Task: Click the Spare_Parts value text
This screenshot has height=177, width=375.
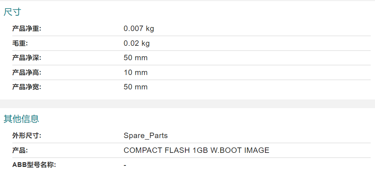Action: click(x=146, y=136)
